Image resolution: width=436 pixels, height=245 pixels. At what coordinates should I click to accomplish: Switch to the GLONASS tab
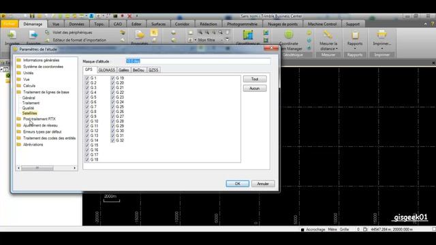[x=106, y=70]
